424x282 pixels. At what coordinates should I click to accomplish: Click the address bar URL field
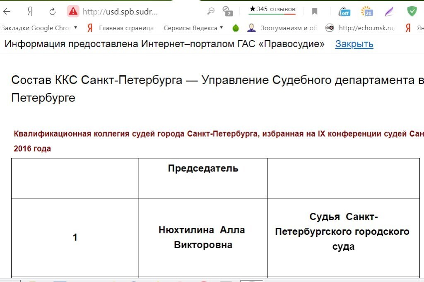pyautogui.click(x=120, y=12)
